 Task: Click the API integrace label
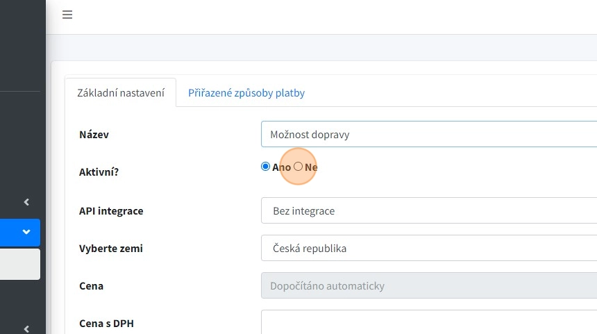111,210
